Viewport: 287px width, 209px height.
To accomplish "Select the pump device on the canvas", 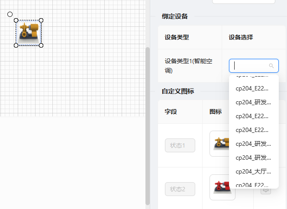I will click(x=29, y=33).
